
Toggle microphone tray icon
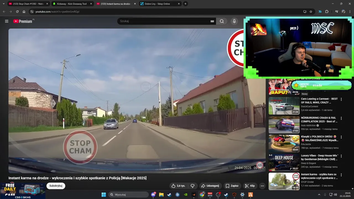(325, 195)
